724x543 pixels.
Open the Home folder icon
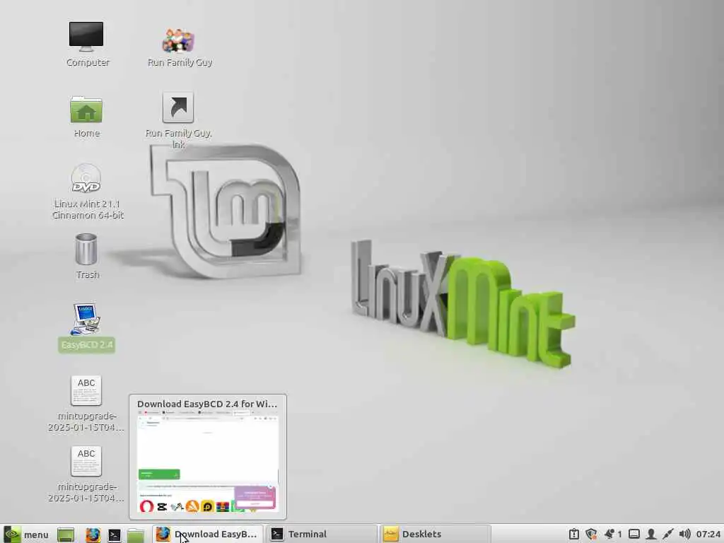(x=86, y=110)
